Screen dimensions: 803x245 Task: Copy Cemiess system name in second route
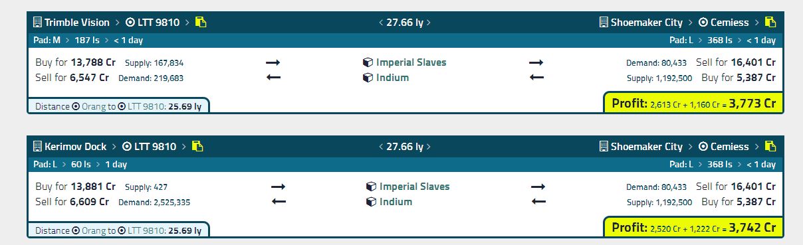770,147
